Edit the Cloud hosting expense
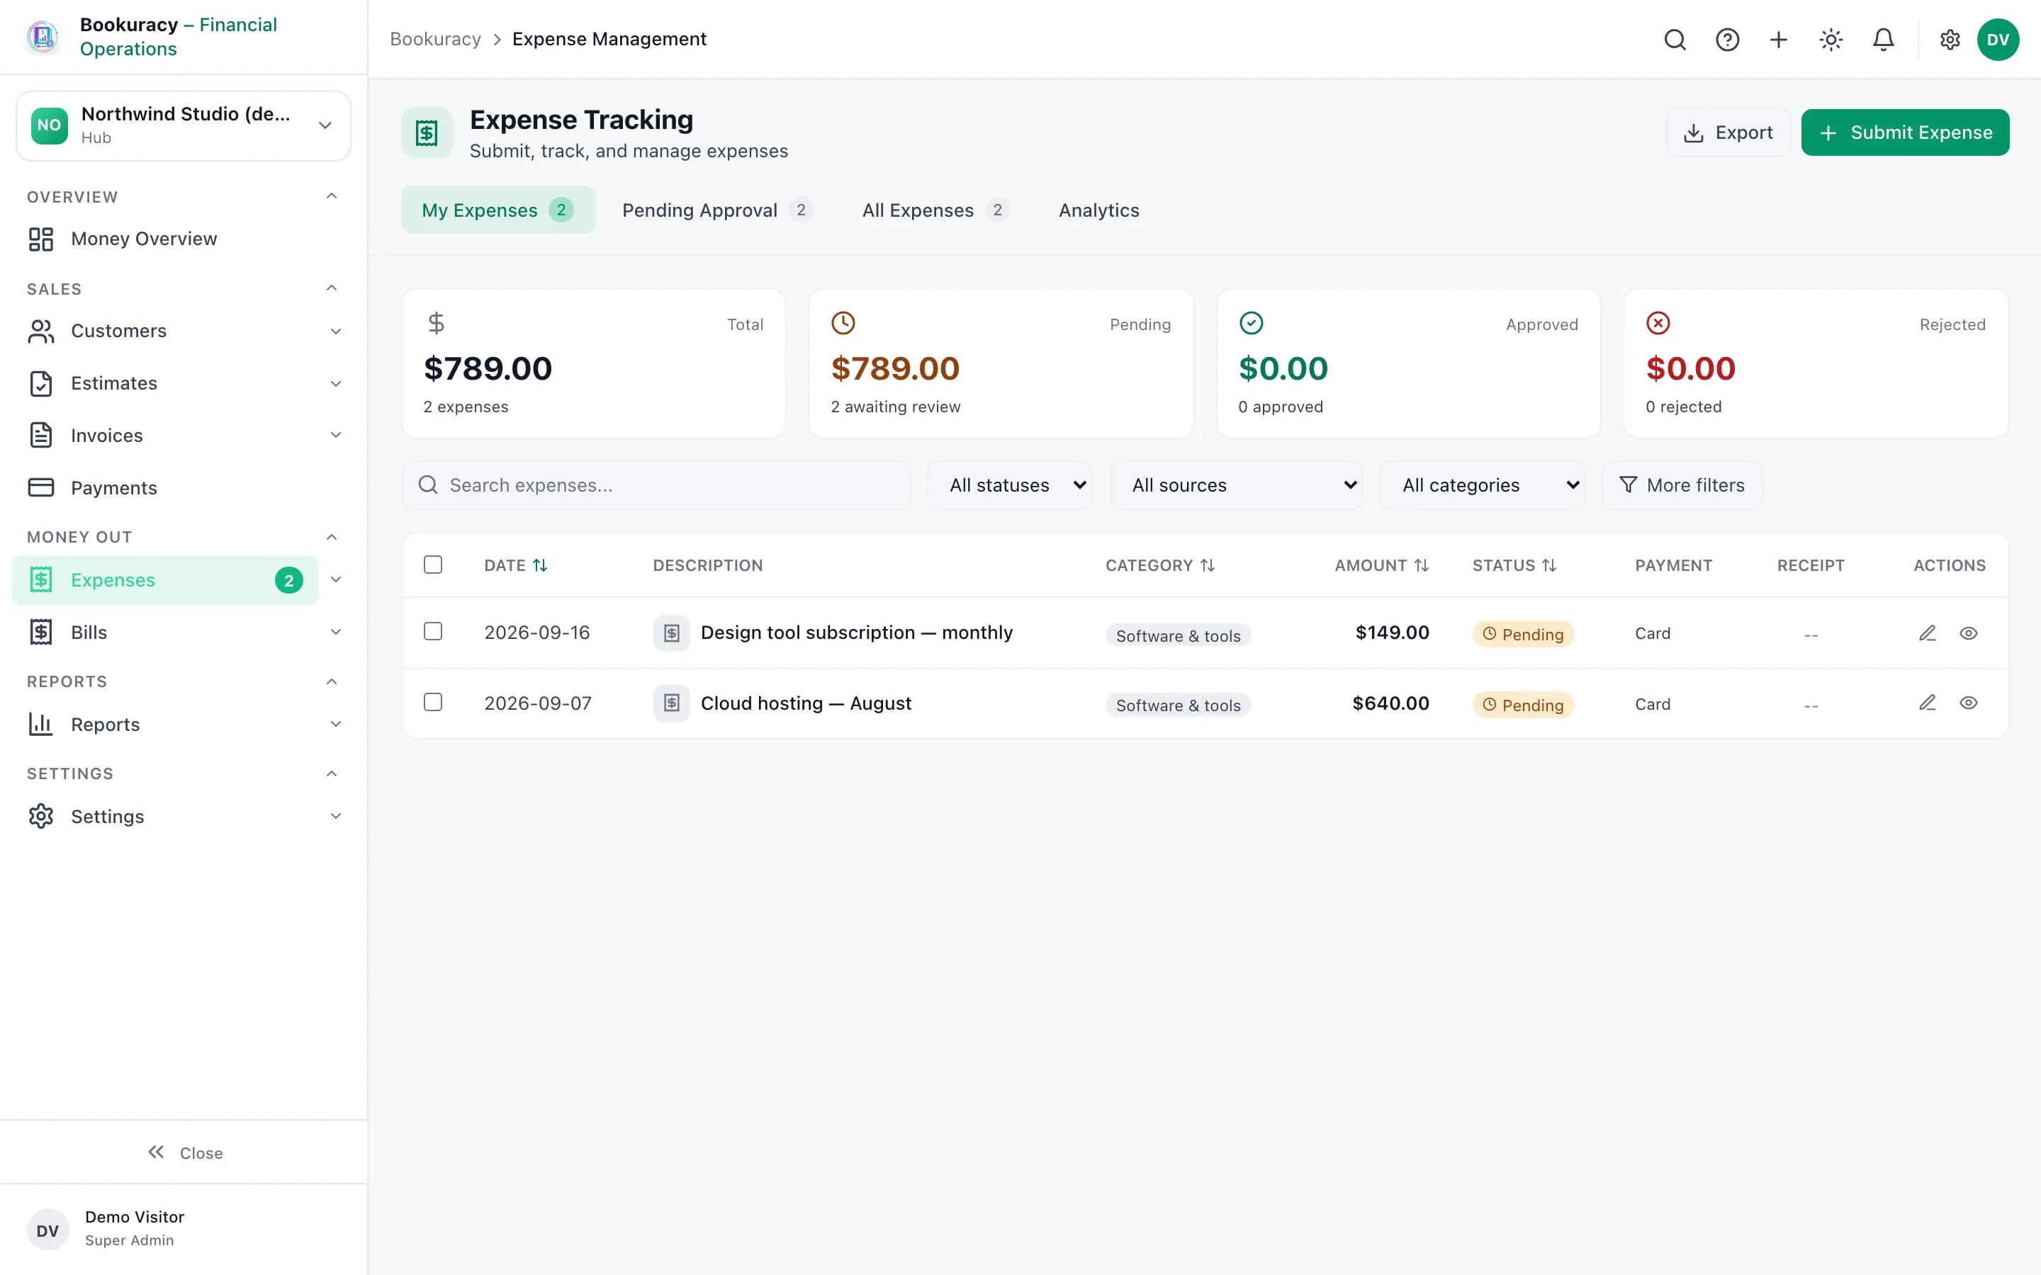This screenshot has height=1275, width=2041. click(1927, 703)
